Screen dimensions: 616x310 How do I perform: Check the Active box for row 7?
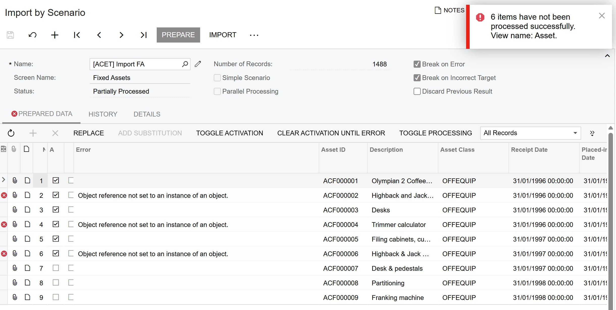pos(56,268)
